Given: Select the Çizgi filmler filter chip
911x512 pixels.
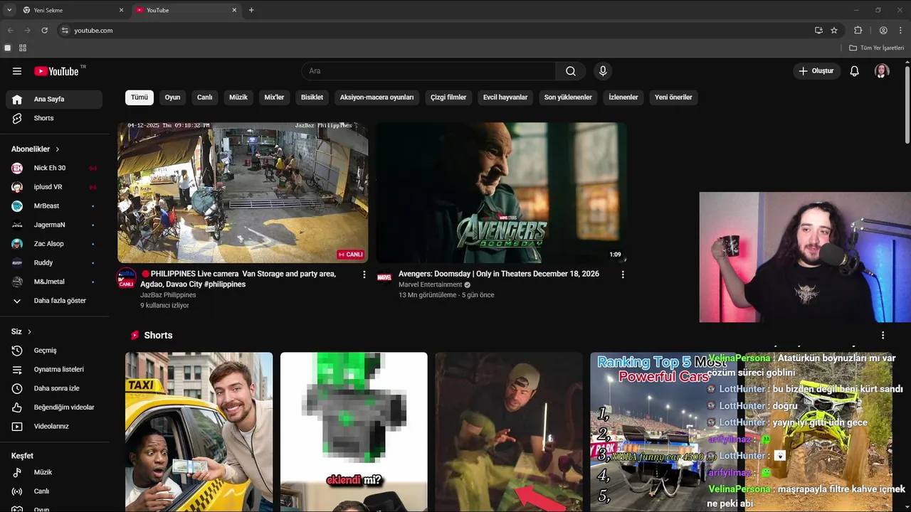Looking at the screenshot, I should (448, 97).
